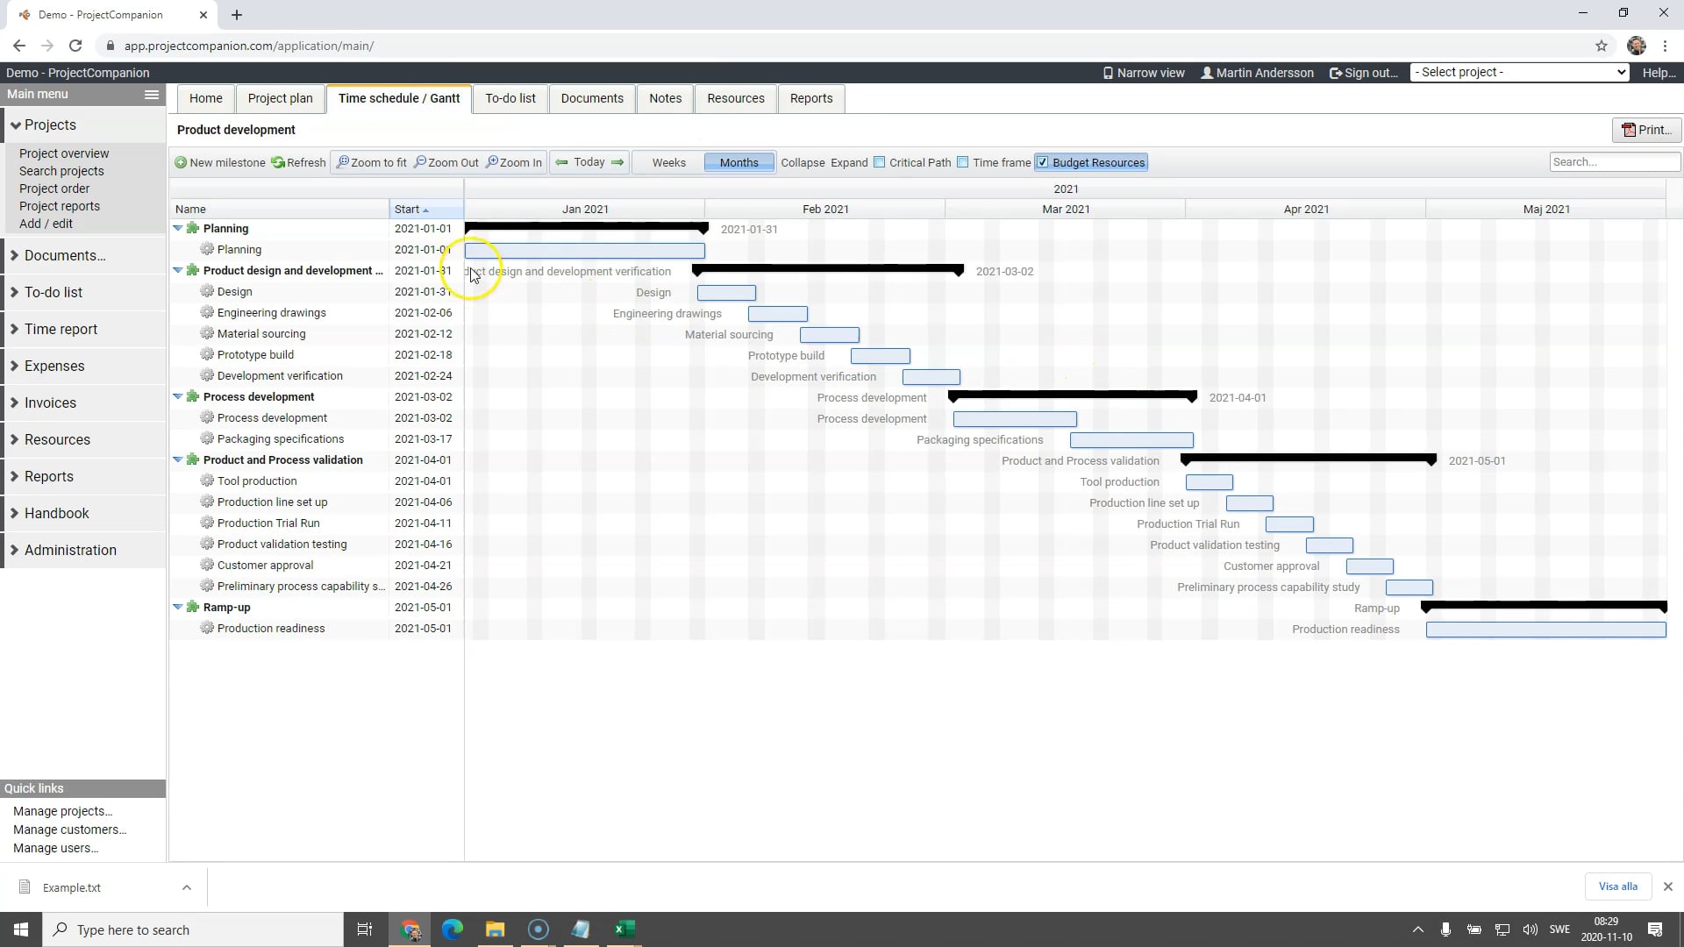Open Manage customers quick link
Image resolution: width=1684 pixels, height=947 pixels.
tap(69, 830)
